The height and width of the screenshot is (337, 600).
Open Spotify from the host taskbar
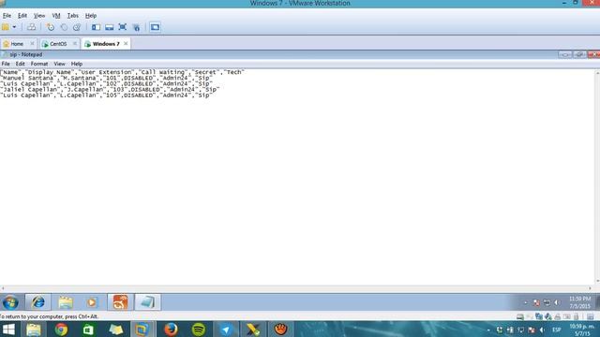pos(199,330)
